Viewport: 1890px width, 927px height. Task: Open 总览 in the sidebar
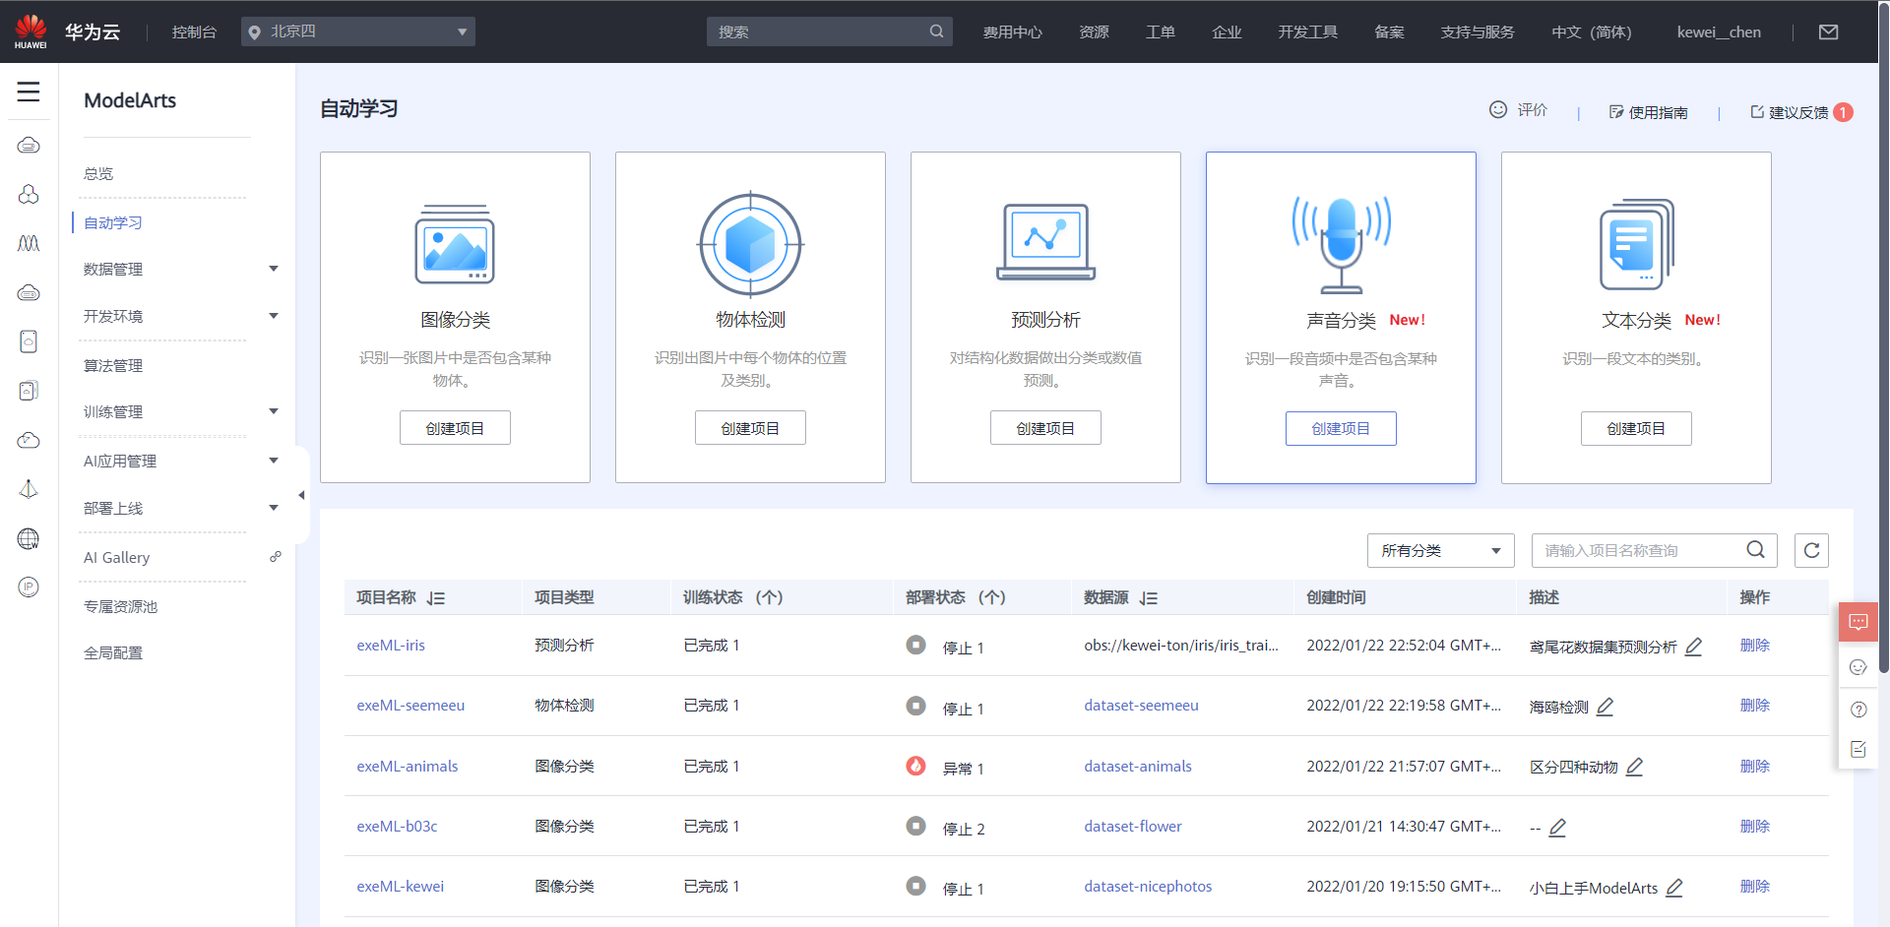98,173
